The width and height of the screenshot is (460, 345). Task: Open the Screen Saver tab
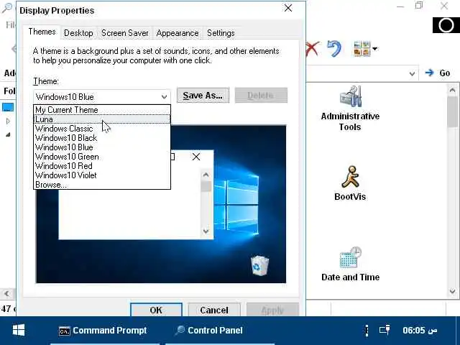(x=124, y=33)
